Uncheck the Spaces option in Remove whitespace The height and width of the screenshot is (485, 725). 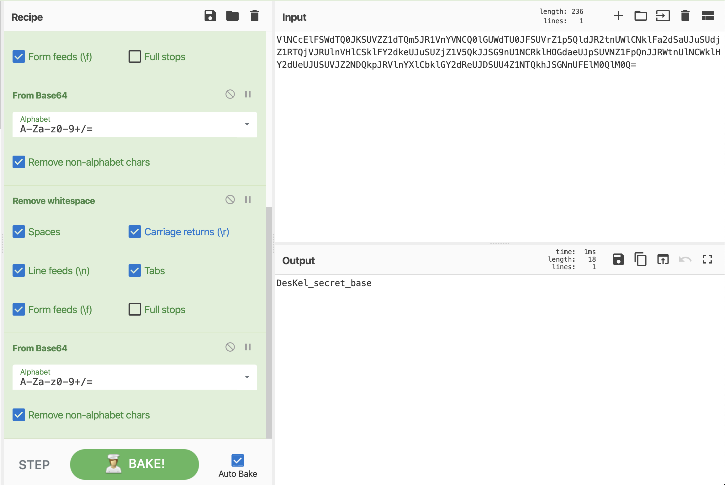point(19,232)
